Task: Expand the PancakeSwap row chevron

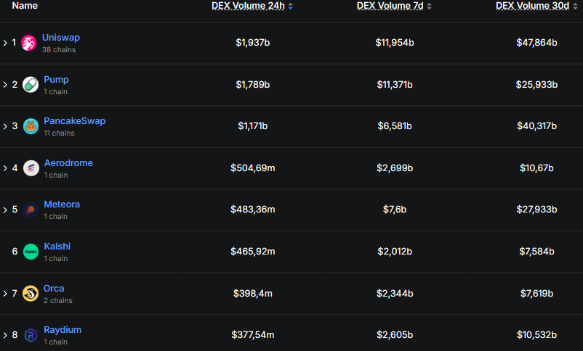Action: tap(5, 126)
